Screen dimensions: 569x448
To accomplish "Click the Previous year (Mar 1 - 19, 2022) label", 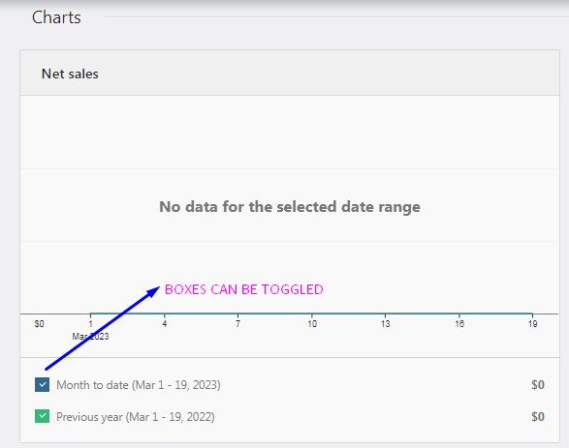I will point(136,417).
